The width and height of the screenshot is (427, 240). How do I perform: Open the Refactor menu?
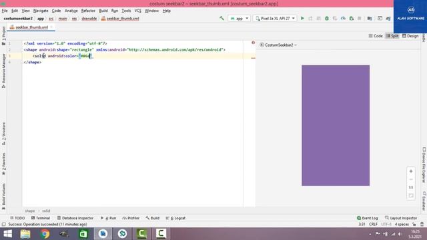click(x=88, y=11)
